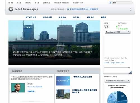140x103 pixels.
Task: Click the United Technologies gear logo
Action: (x=11, y=9)
